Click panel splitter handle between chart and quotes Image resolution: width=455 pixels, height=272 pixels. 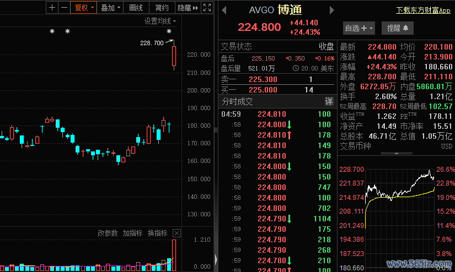point(216,130)
